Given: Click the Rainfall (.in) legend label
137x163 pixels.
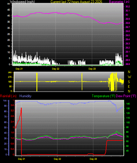Looking at the screenshot, I should (8, 96).
